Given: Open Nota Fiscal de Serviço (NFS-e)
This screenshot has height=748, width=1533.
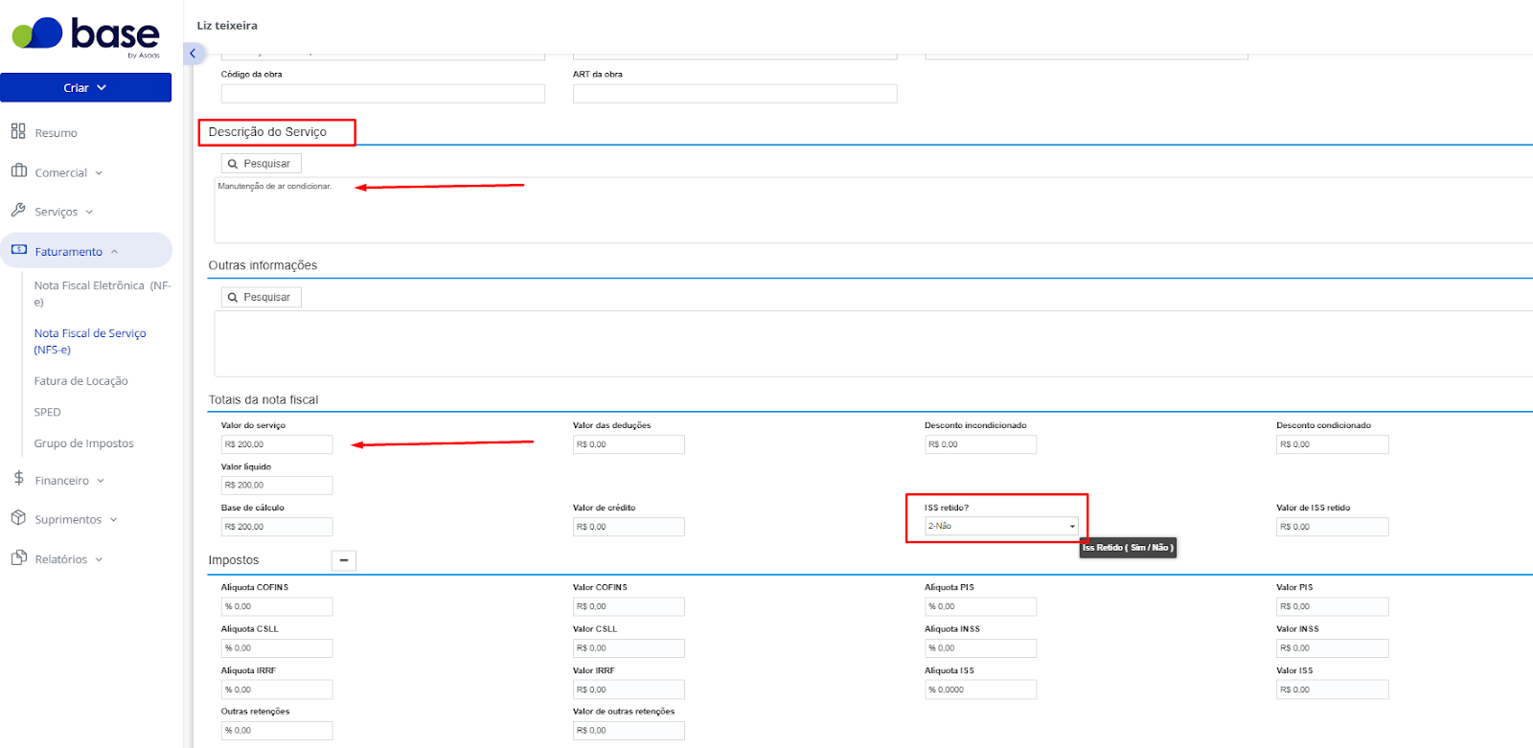Looking at the screenshot, I should [90, 341].
